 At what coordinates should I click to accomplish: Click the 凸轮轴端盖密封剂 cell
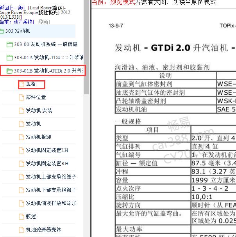click(x=166, y=101)
